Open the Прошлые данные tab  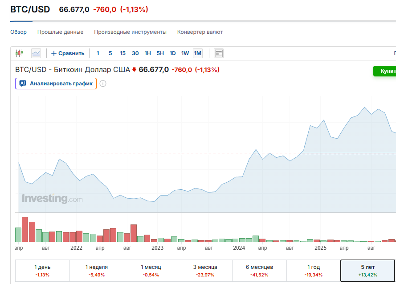click(60, 32)
